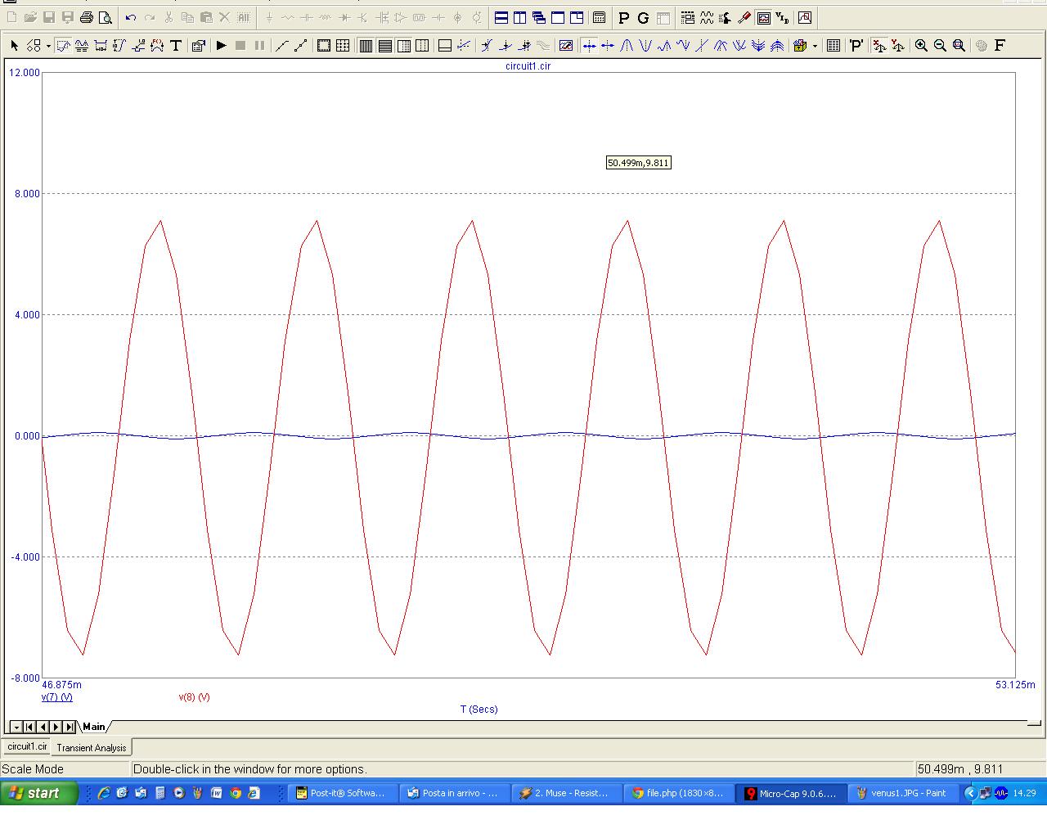Switch to Posta in arrivo taskbar window
Screen dimensions: 1047x838
click(x=455, y=793)
